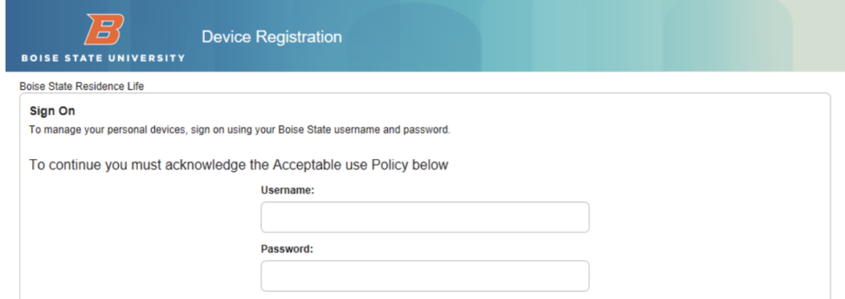Screen dimensions: 845x299
Task: Click the Sign On heading
Action: (x=52, y=111)
